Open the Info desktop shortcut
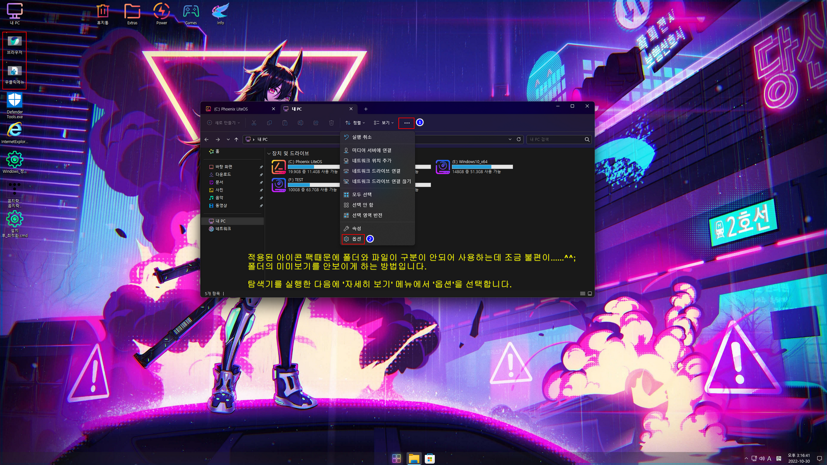This screenshot has width=827, height=465. (x=220, y=13)
